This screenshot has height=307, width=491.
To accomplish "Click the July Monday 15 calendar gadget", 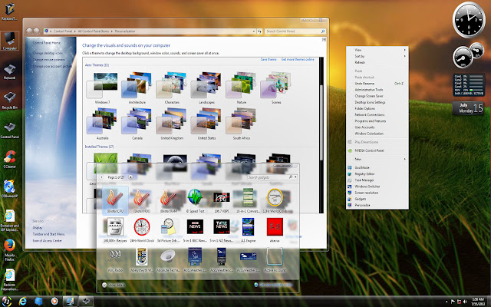I will pyautogui.click(x=468, y=108).
